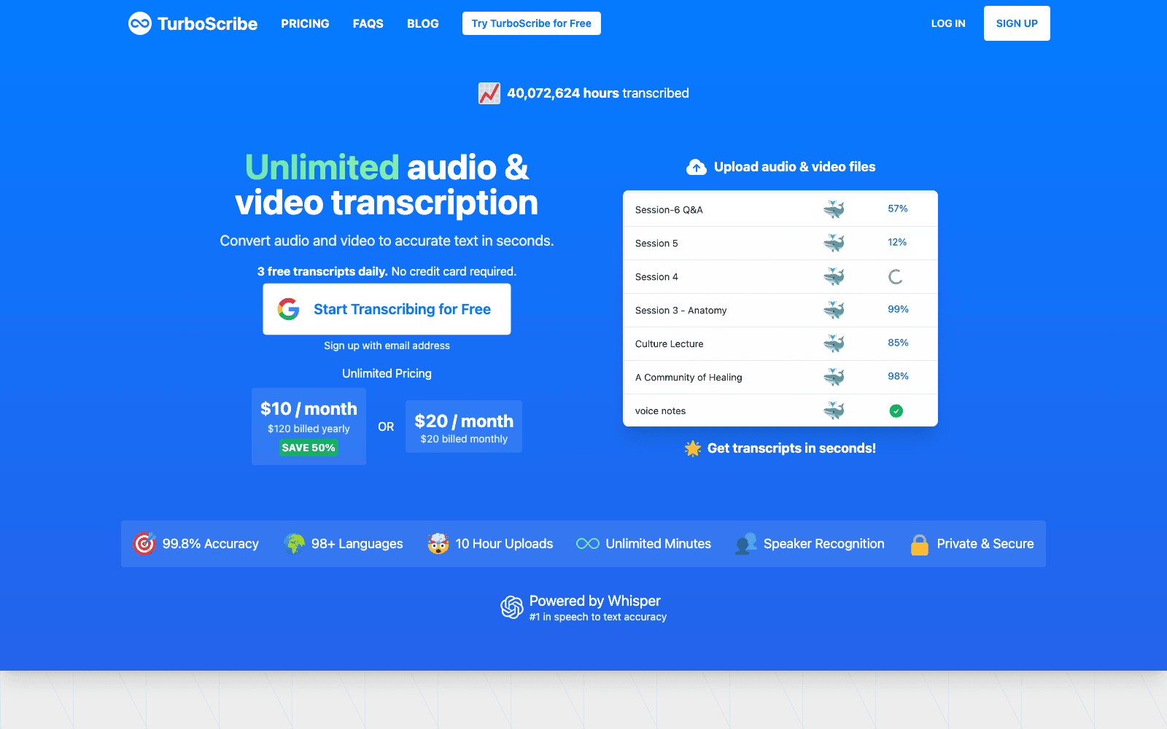This screenshot has height=729, width=1167.
Task: Click whale icon in A Community of Healing row
Action: [834, 378]
